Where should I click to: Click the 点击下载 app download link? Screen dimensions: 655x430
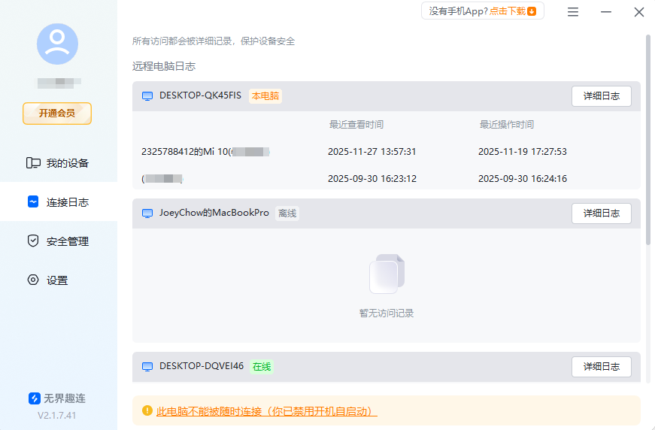[x=507, y=11]
